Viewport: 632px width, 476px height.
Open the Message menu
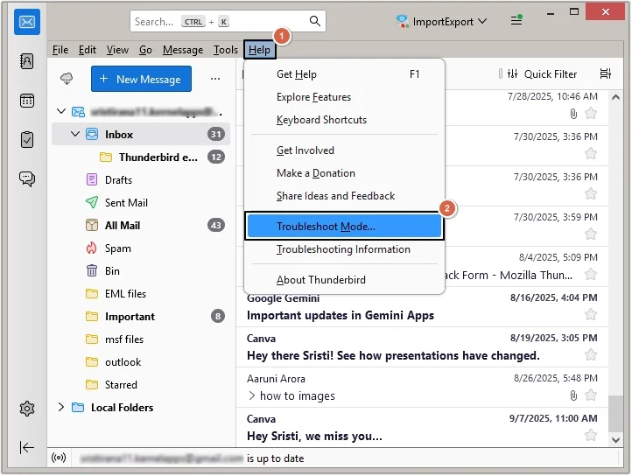[183, 50]
